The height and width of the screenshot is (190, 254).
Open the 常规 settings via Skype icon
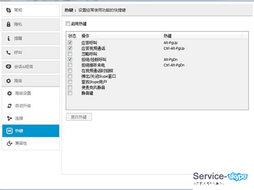click(x=9, y=10)
